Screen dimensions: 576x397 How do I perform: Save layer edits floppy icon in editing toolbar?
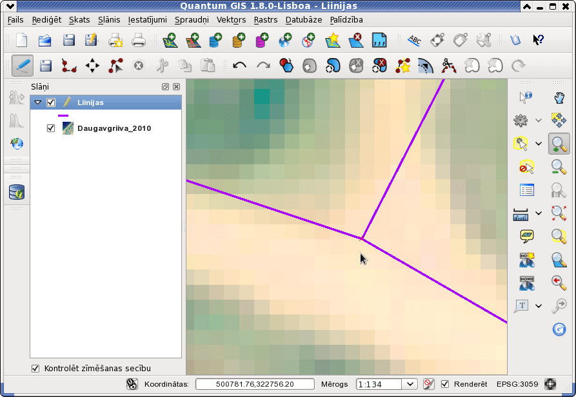(46, 66)
